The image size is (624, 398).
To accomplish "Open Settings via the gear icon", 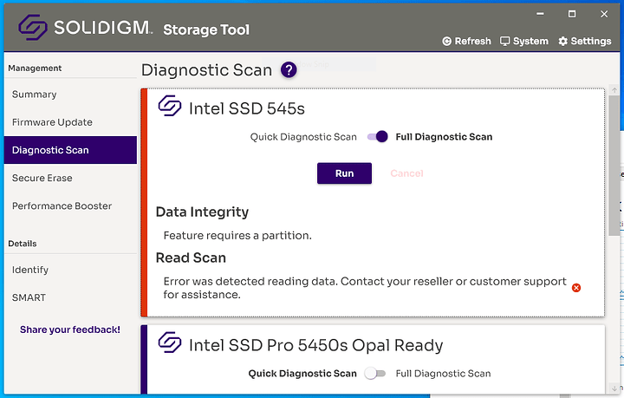I will [x=585, y=41].
